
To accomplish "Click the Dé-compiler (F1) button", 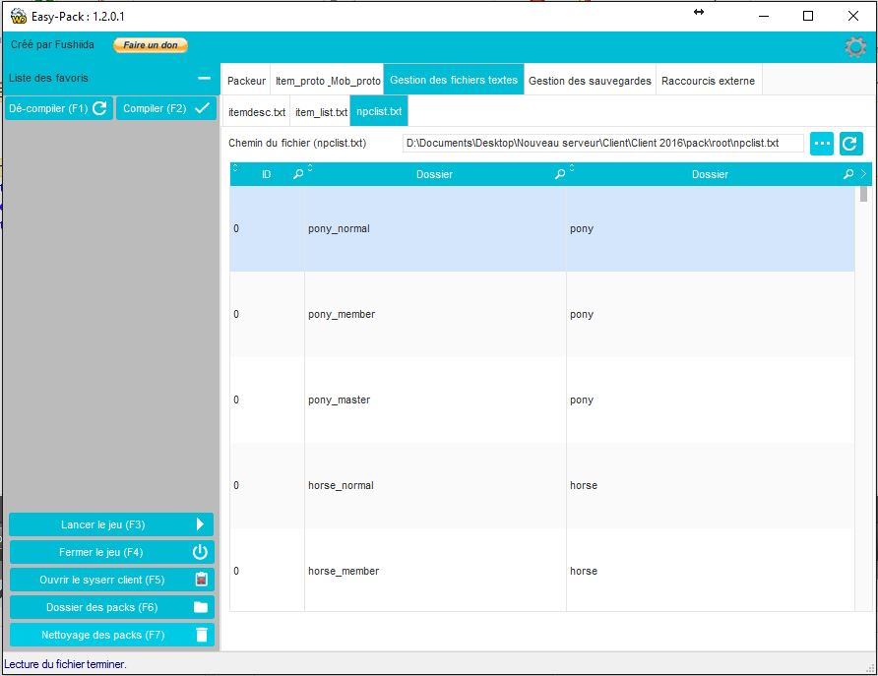I will click(x=59, y=108).
